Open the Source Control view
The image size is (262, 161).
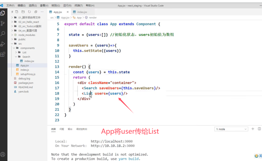click(x=3, y=23)
